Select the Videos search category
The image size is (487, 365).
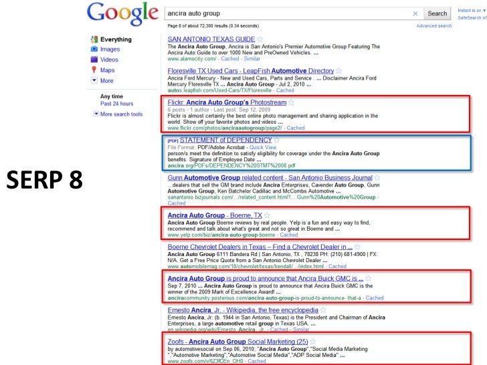click(x=109, y=59)
